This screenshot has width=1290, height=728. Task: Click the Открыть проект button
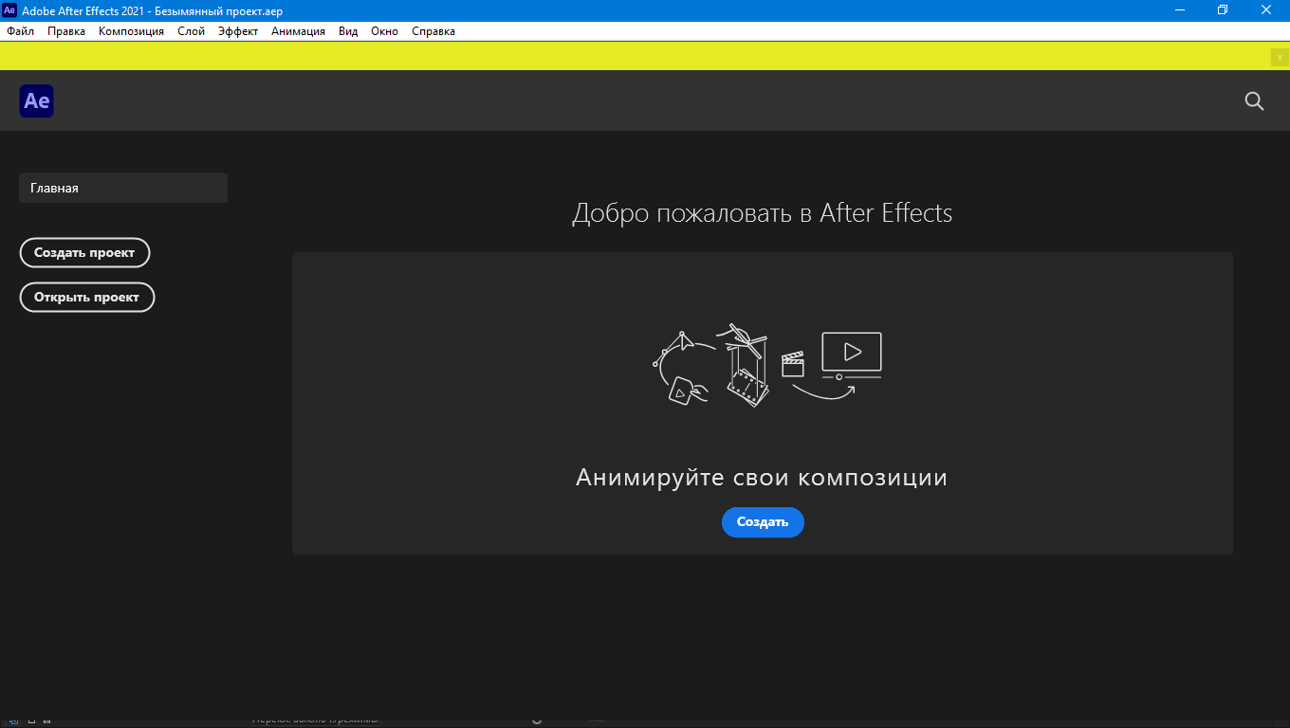tap(86, 297)
